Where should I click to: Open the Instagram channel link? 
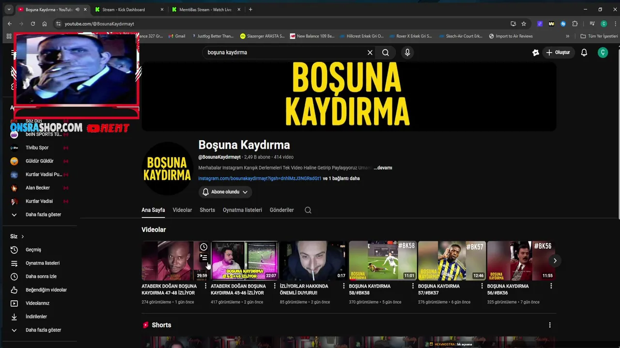pyautogui.click(x=260, y=178)
